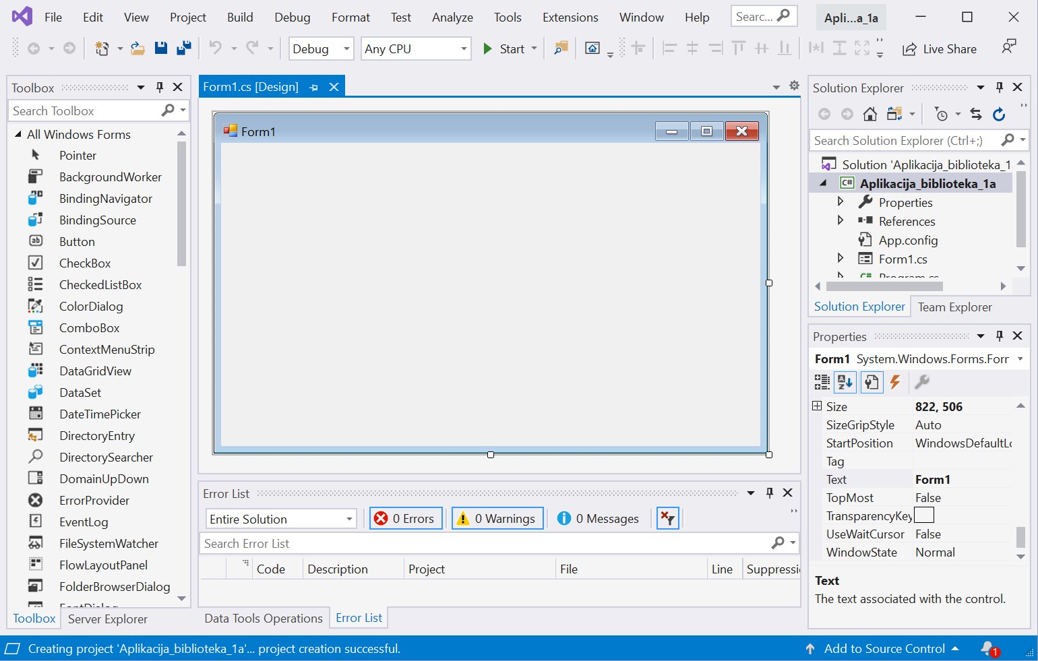Image resolution: width=1038 pixels, height=661 pixels.
Task: Toggle the 0 Errors filter
Action: click(406, 519)
